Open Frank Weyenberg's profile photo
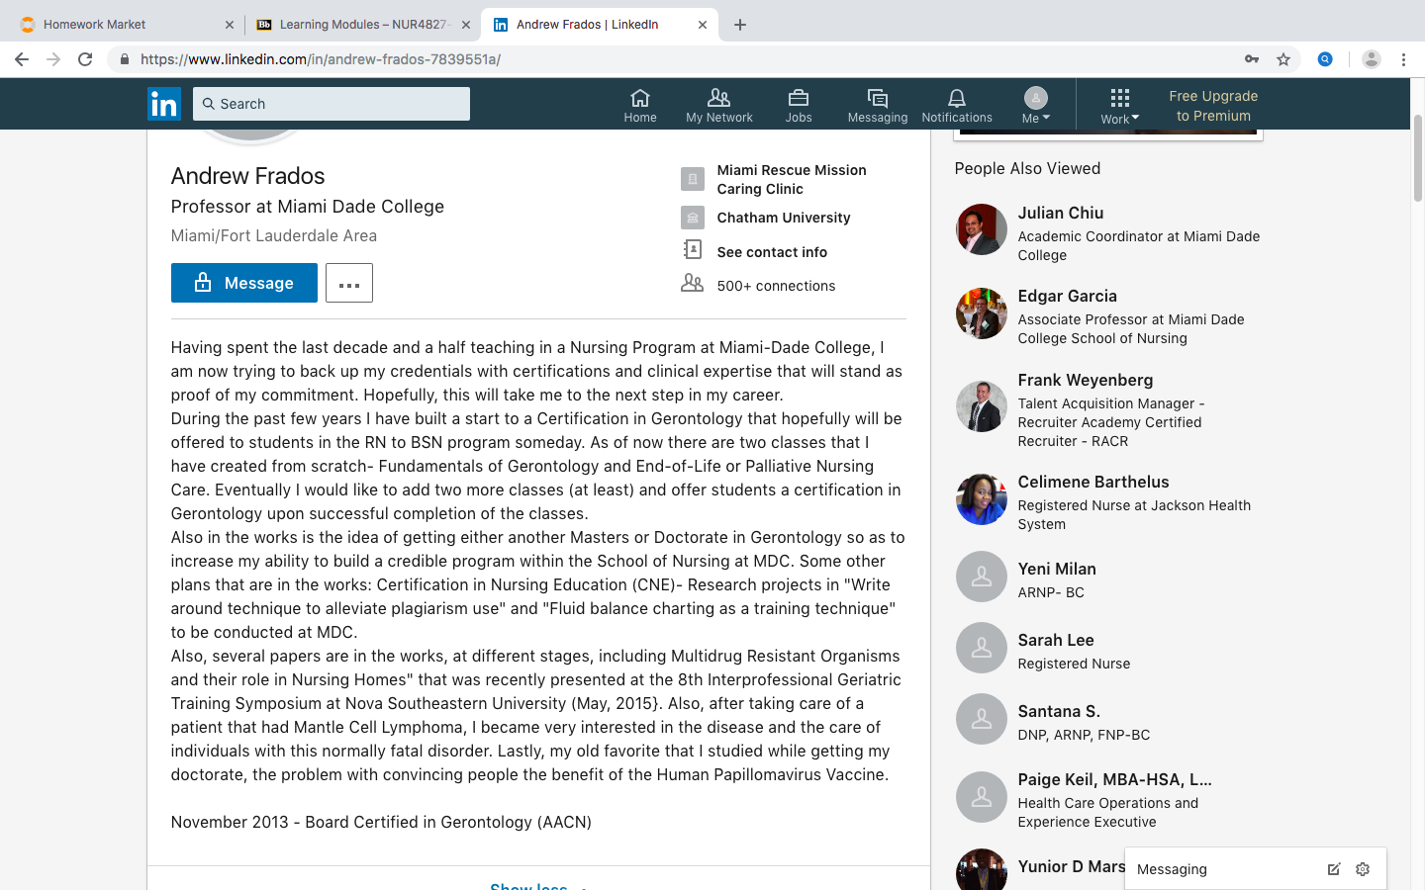This screenshot has width=1425, height=890. tap(982, 406)
